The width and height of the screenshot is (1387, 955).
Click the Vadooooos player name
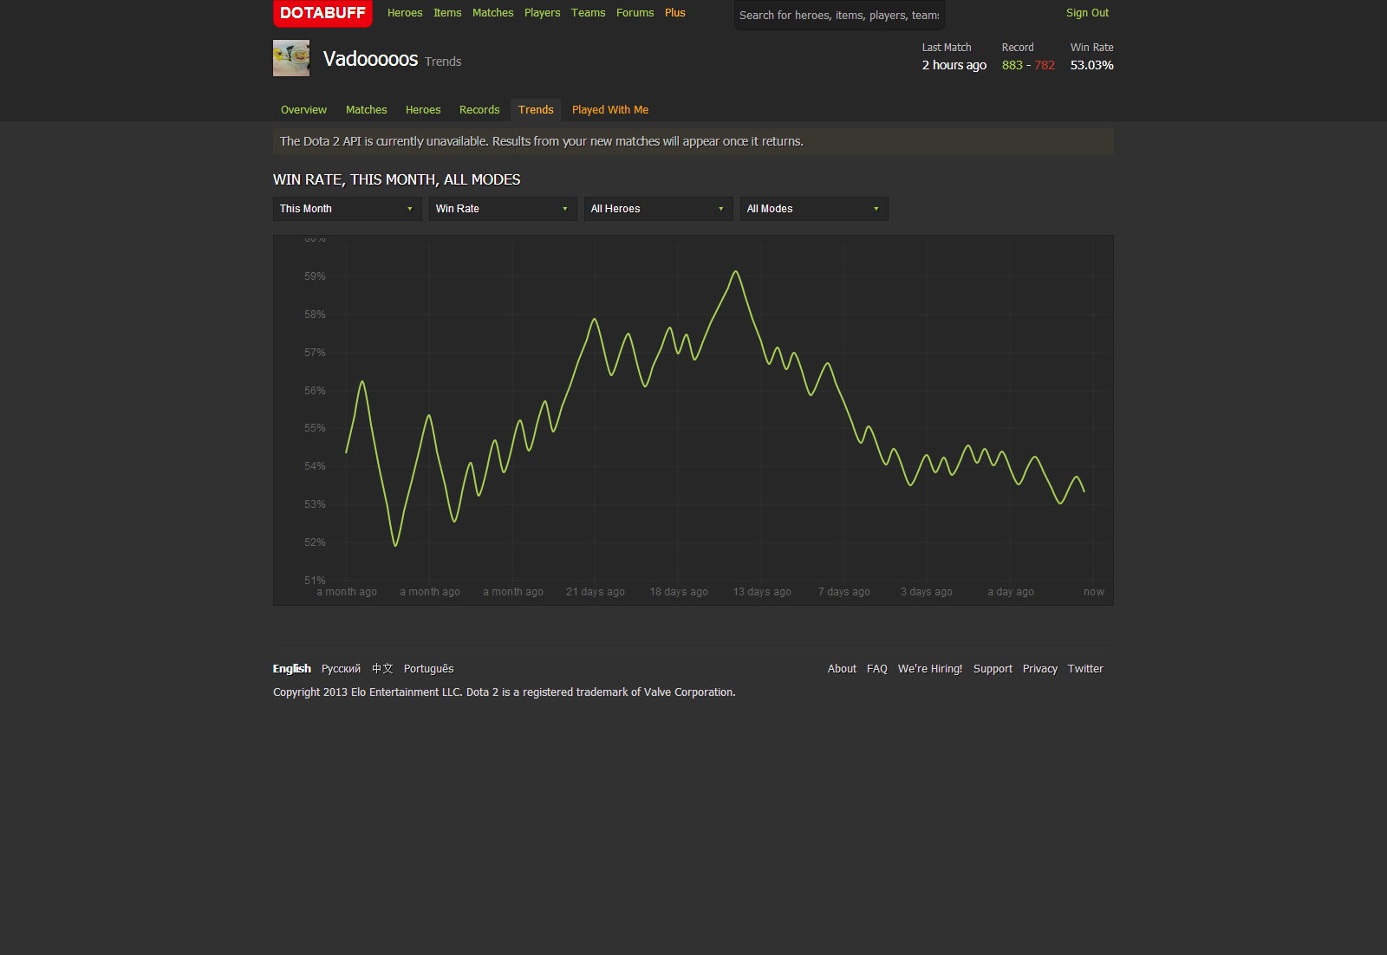(x=370, y=59)
